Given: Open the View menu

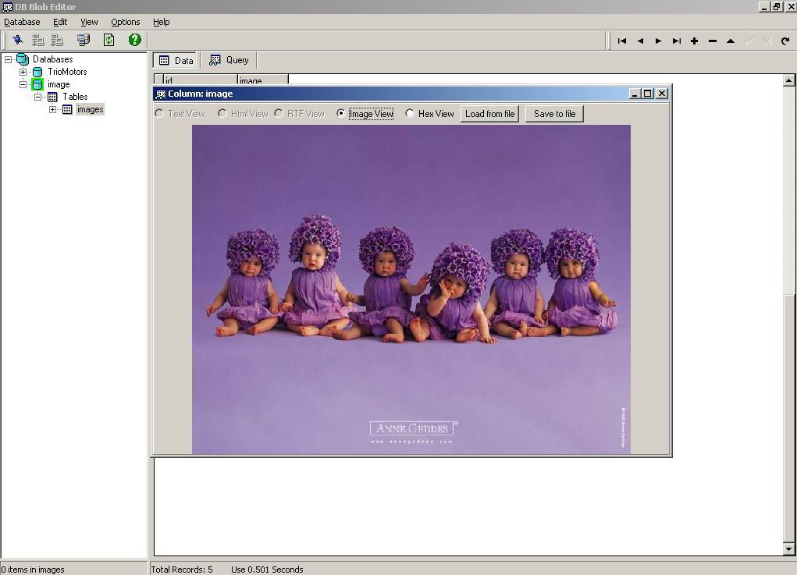Looking at the screenshot, I should coord(89,22).
